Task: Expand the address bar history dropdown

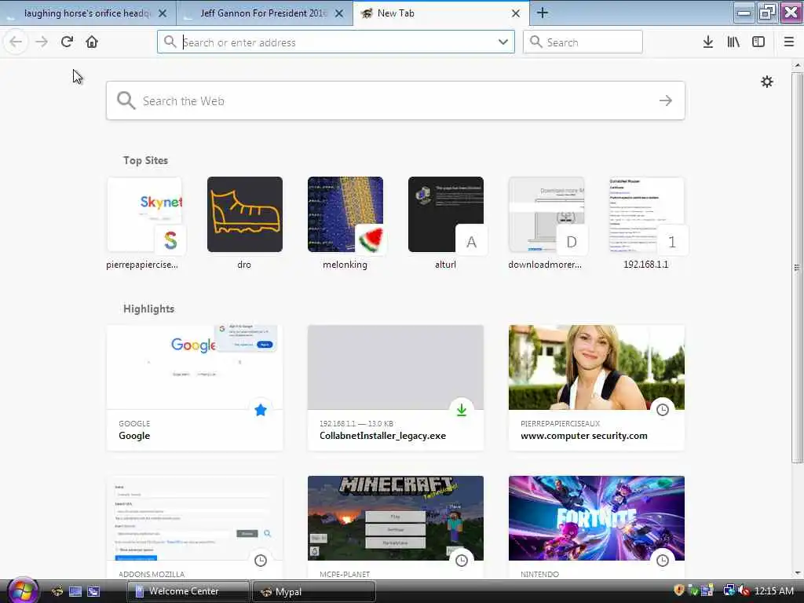Action: 503,42
